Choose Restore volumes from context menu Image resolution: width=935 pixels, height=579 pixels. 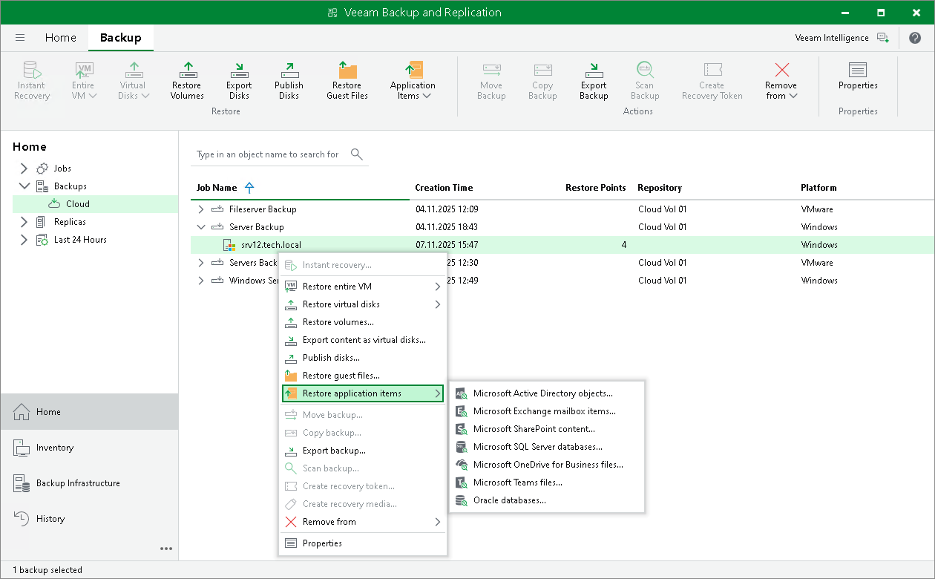363,322
